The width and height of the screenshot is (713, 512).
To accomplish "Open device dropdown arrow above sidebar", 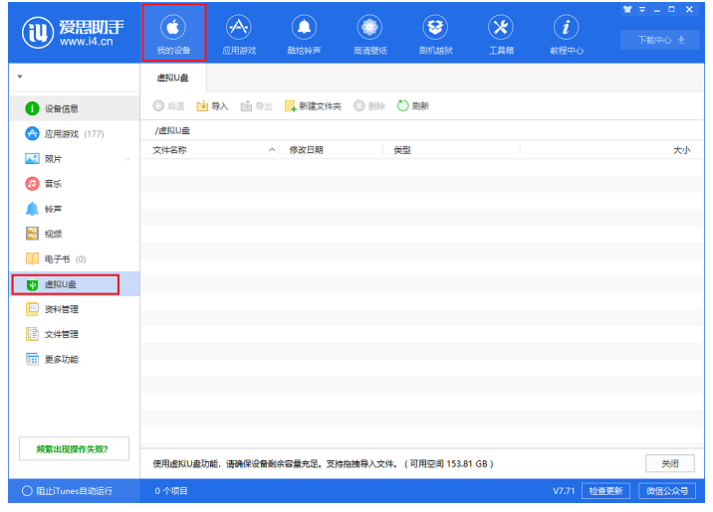I will click(20, 77).
